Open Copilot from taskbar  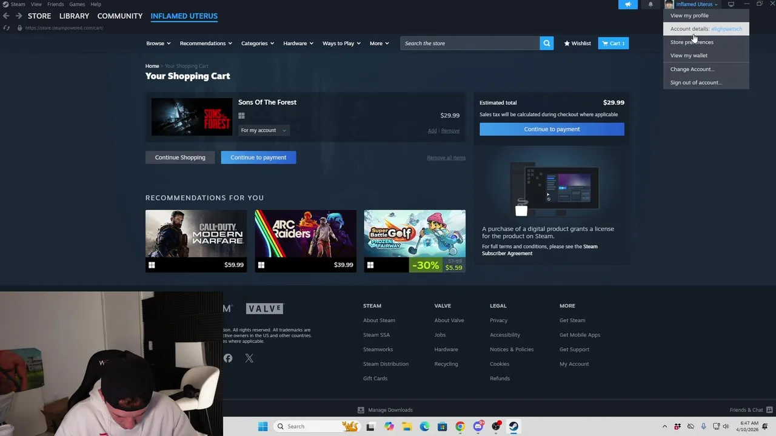pos(389,426)
